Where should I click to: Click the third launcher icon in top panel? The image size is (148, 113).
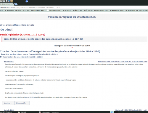(x=7, y=1)
